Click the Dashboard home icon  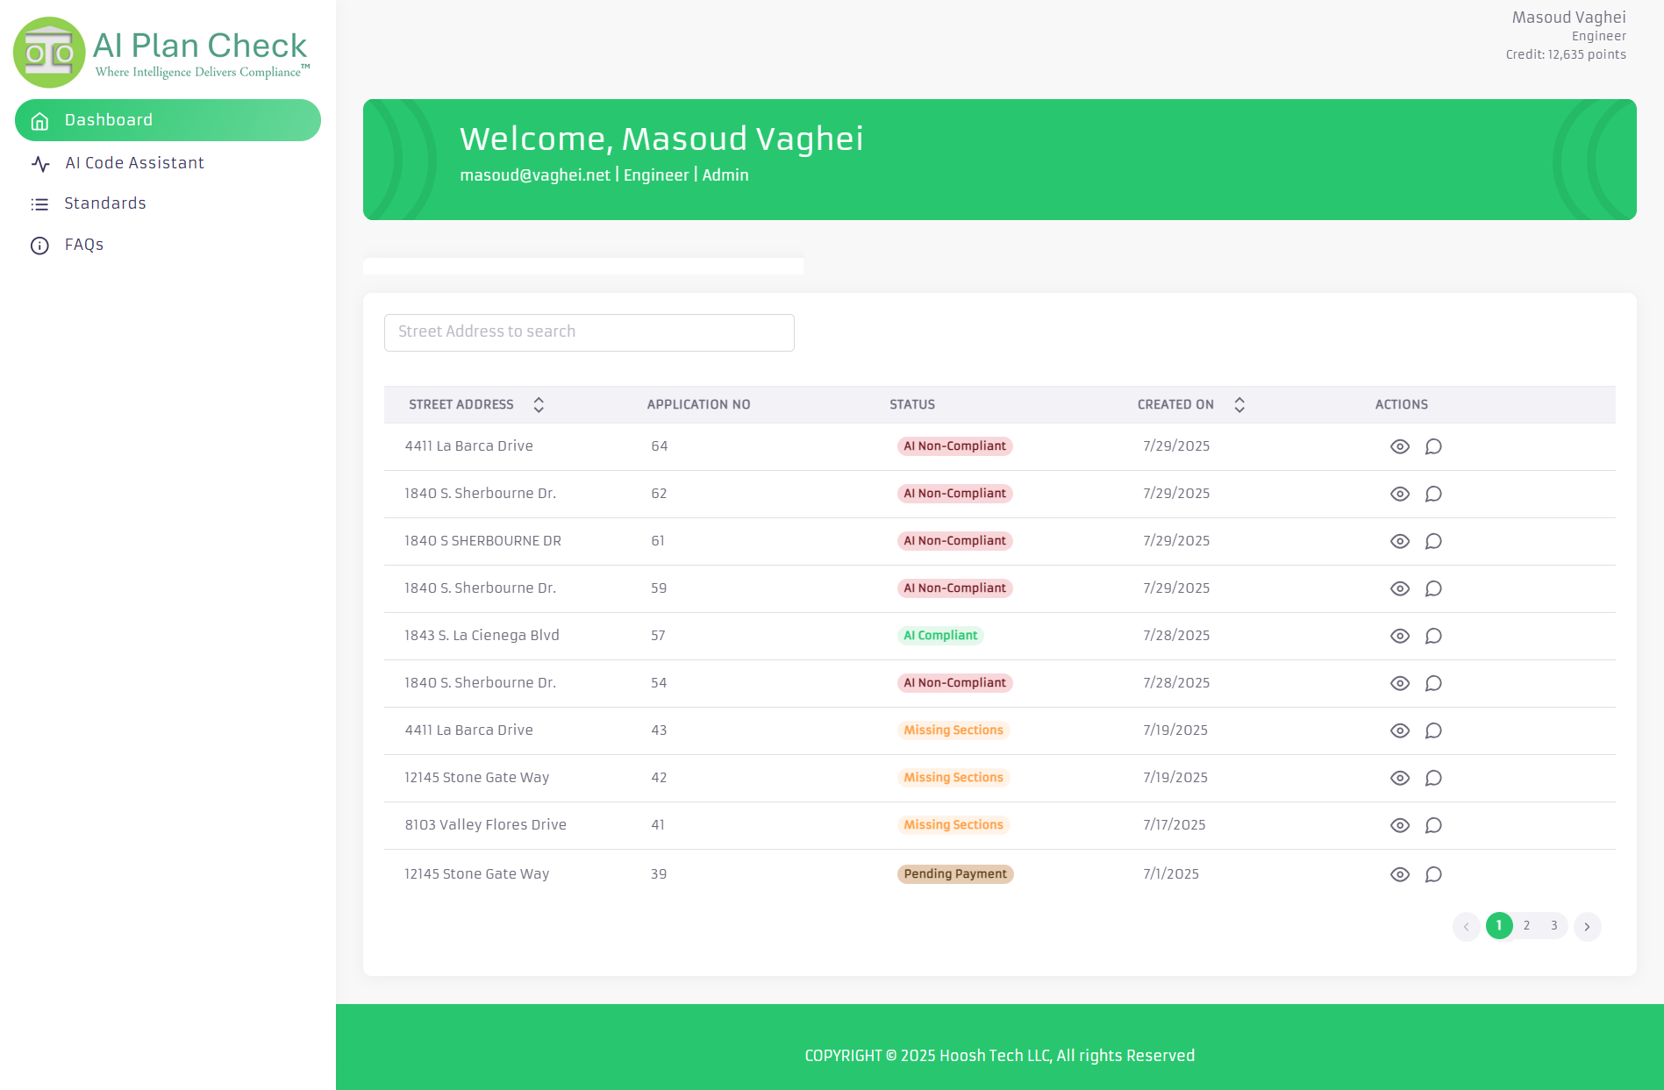[40, 120]
